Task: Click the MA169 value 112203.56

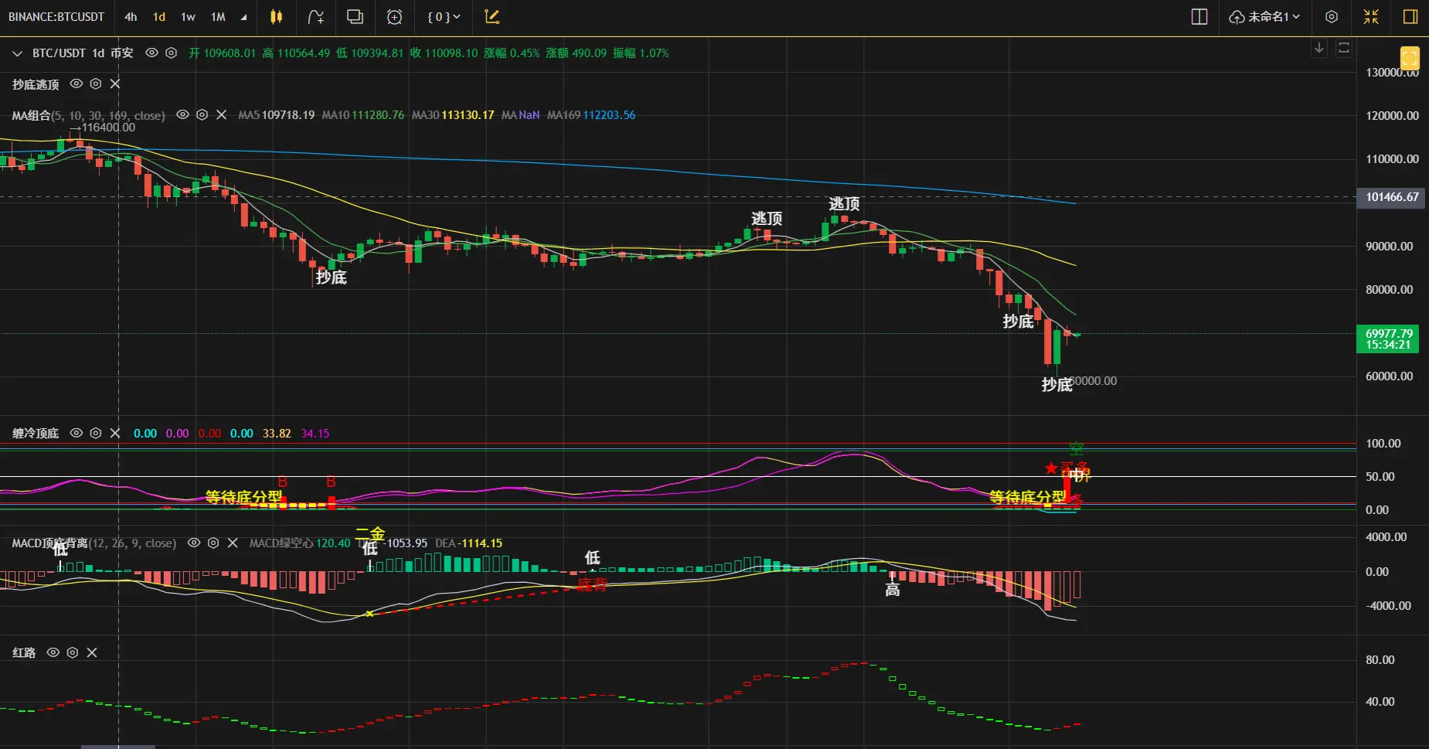Action: point(609,115)
